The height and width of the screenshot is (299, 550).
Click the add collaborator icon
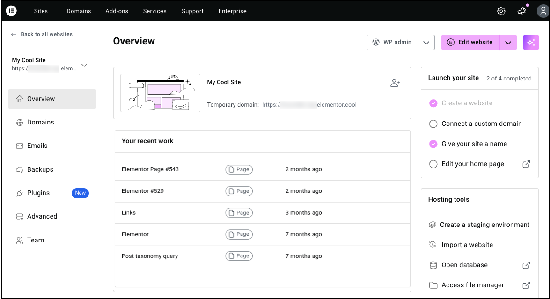click(395, 83)
